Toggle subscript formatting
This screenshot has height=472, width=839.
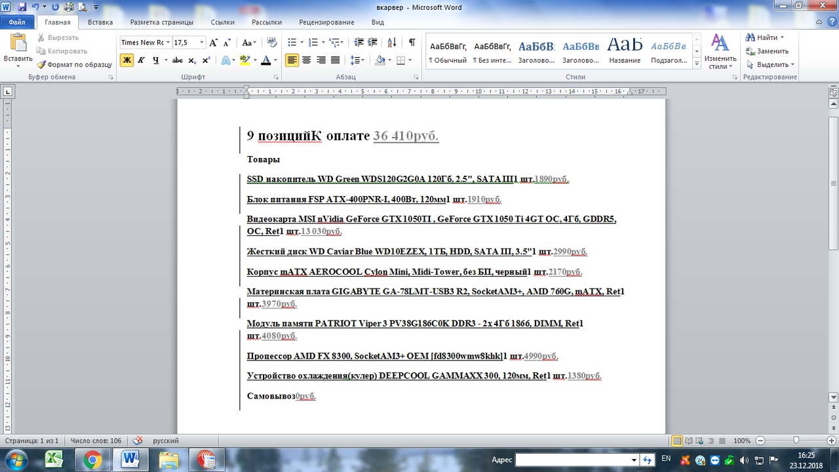192,60
